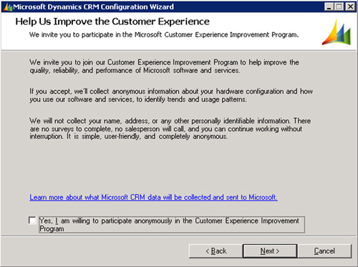Screen dimensions: 358x267
Task: Click the empty gray area above the Learn more link
Action: point(167,167)
